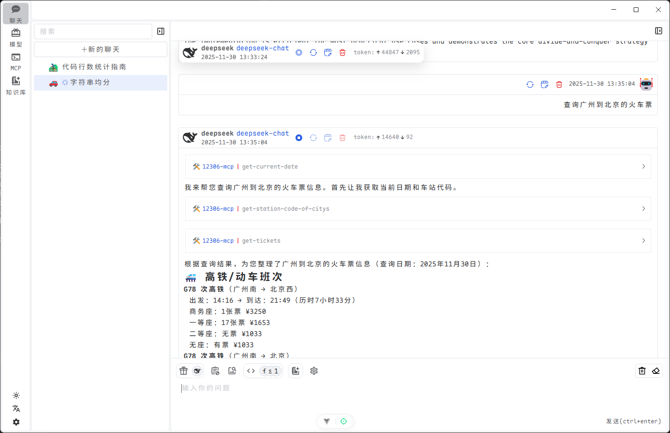Open the 代码行数统计指南 conversation

(x=100, y=67)
